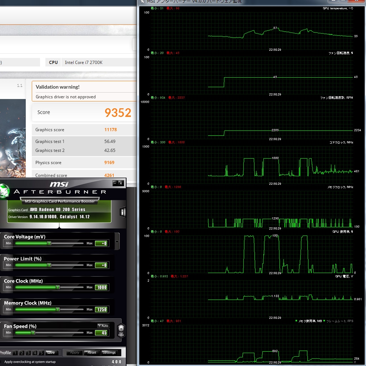The height and width of the screenshot is (366, 366).
Task: Click the "Apply overclocking at system startup" label
Action: click(30, 362)
